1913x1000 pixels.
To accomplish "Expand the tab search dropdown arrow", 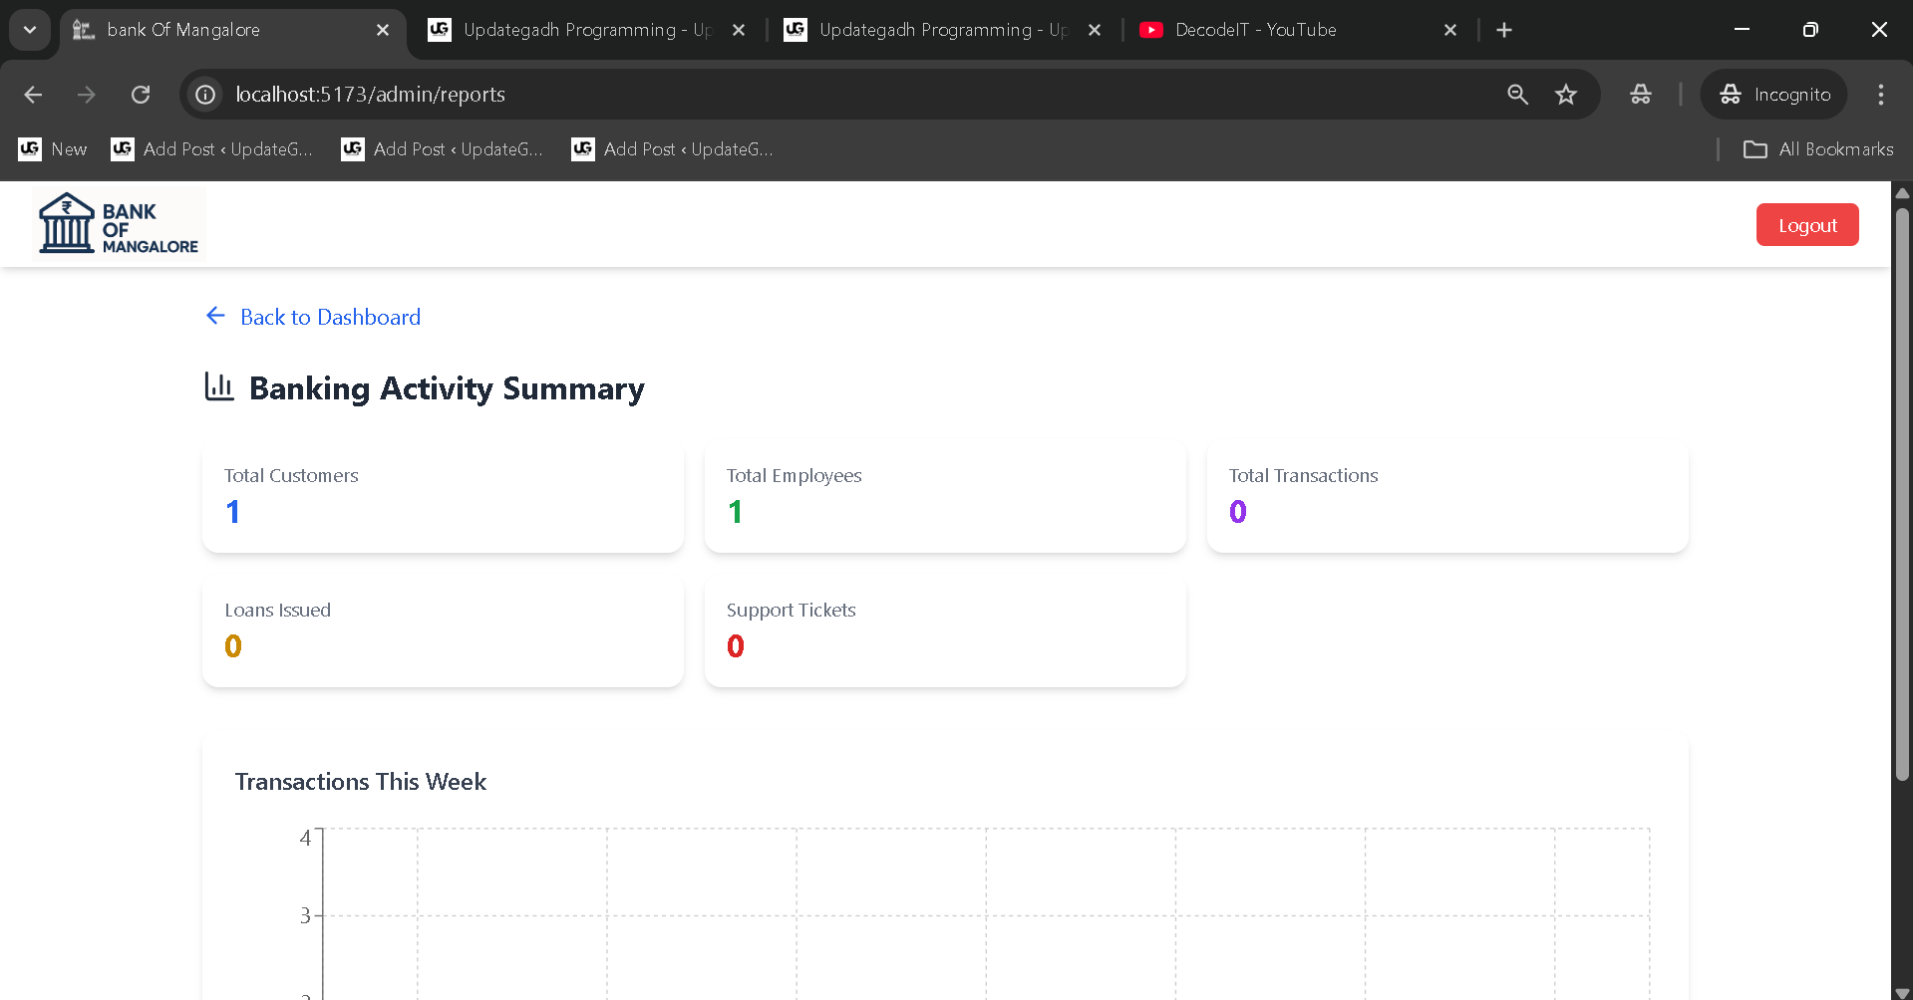I will click(30, 30).
